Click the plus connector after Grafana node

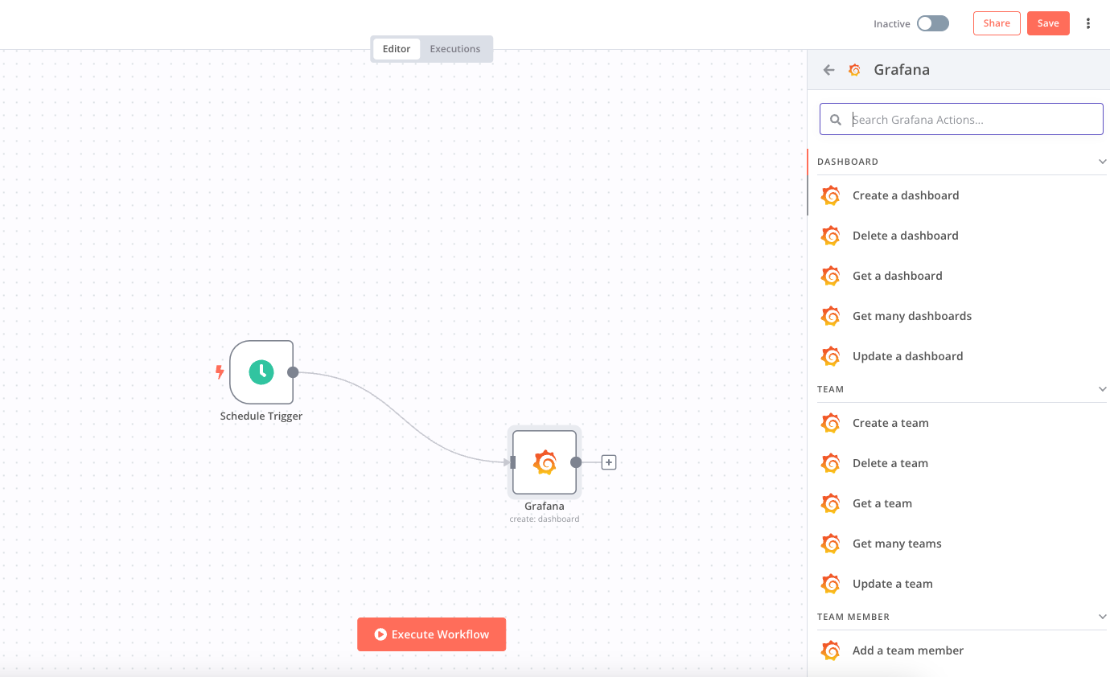click(609, 462)
